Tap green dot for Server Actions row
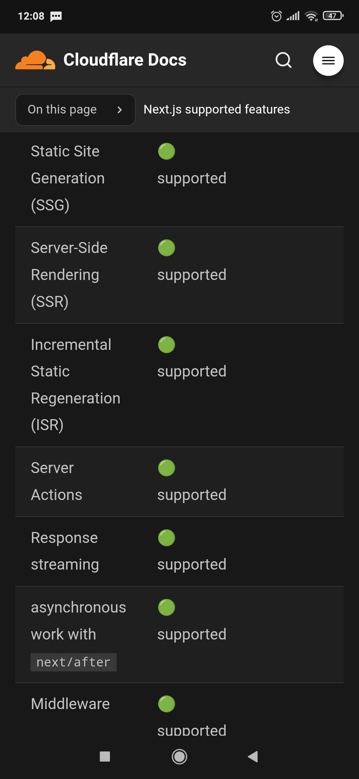The width and height of the screenshot is (359, 779). click(167, 468)
